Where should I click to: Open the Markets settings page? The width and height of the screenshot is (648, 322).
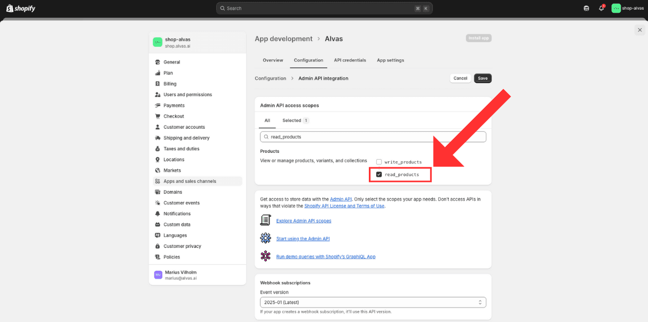(197, 170)
